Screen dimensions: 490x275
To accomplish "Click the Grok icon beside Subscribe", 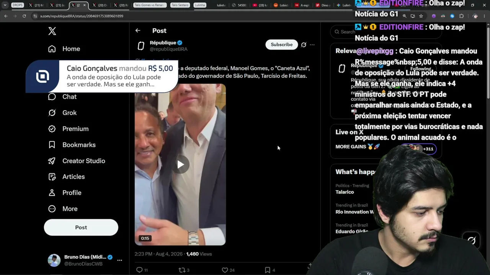I will pos(304,45).
